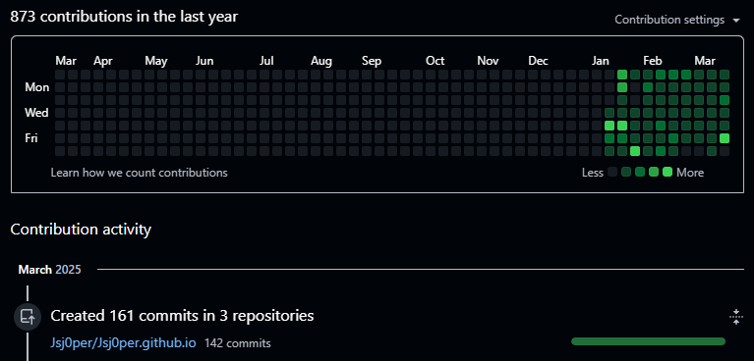Click the middle legend swatch in the contribution scale
754x361 pixels.
click(640, 172)
